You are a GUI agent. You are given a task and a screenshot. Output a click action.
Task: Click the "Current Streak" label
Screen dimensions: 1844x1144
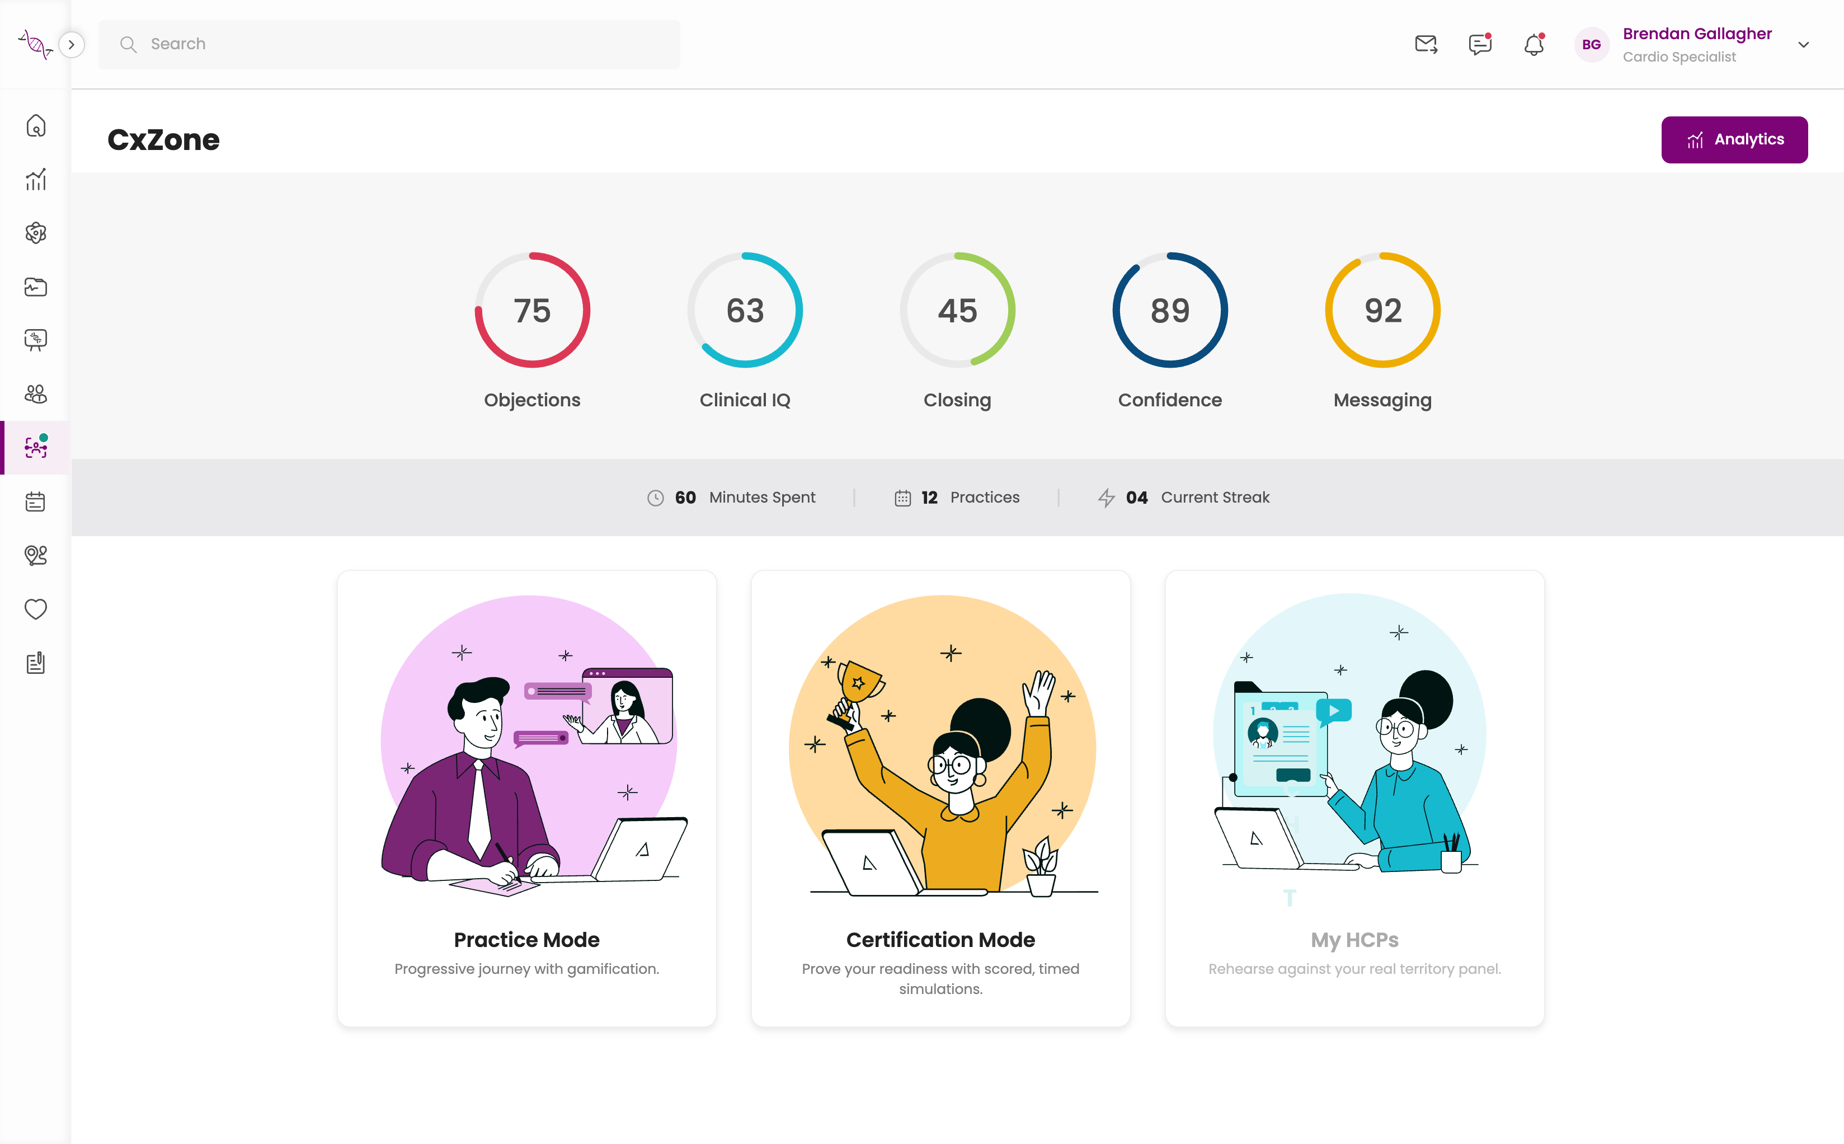coord(1215,498)
